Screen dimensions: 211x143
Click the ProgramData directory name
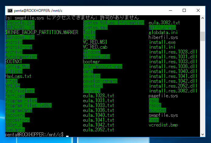[x=19, y=110]
